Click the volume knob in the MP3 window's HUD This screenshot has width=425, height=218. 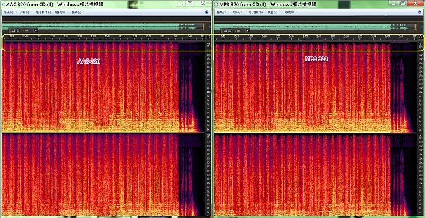(x=230, y=31)
